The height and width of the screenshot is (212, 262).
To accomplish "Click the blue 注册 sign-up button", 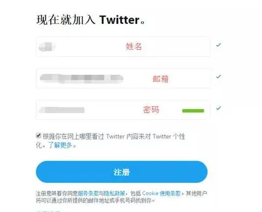I will (122, 172).
